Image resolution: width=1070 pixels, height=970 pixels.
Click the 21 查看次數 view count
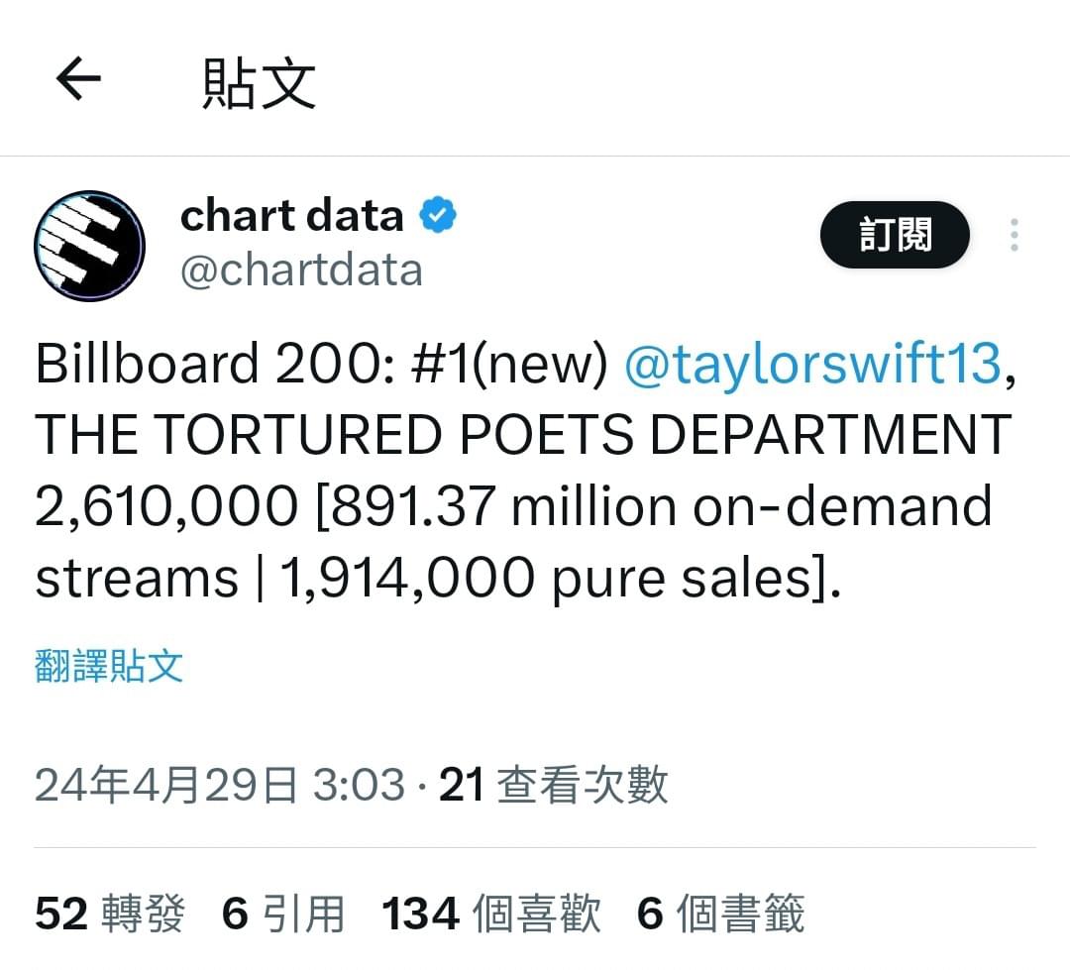coord(554,785)
